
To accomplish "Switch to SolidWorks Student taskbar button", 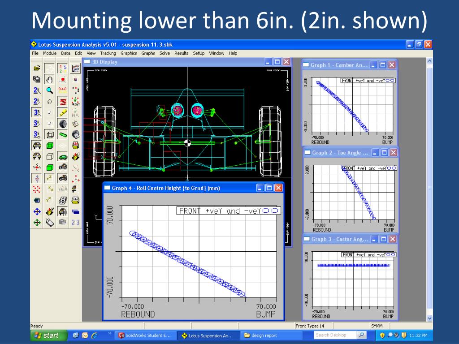I will [x=146, y=335].
